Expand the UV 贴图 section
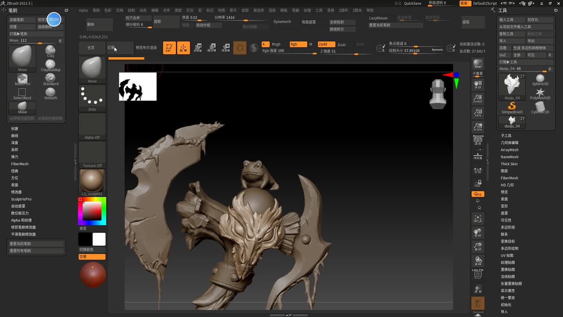This screenshot has height=317, width=563. tap(507, 255)
